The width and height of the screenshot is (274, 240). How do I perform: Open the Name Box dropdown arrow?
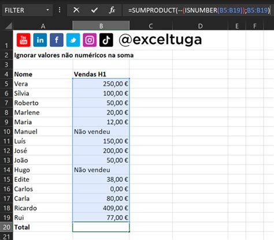click(47, 10)
